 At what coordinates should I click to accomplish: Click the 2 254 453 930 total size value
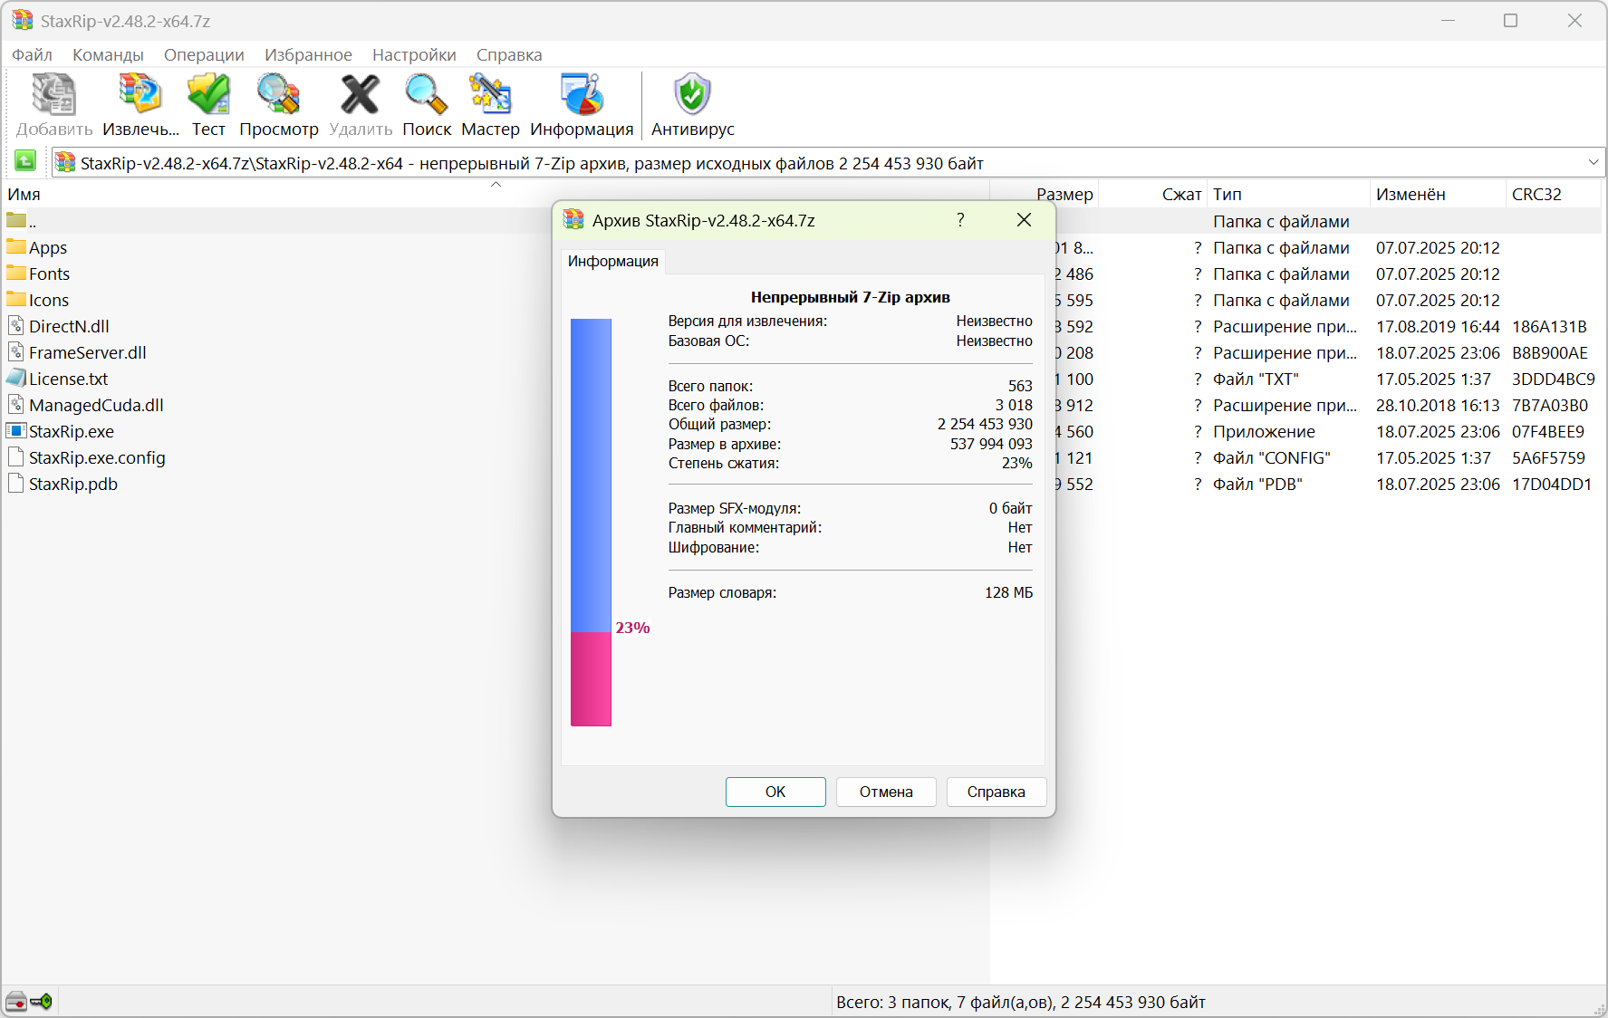click(985, 424)
